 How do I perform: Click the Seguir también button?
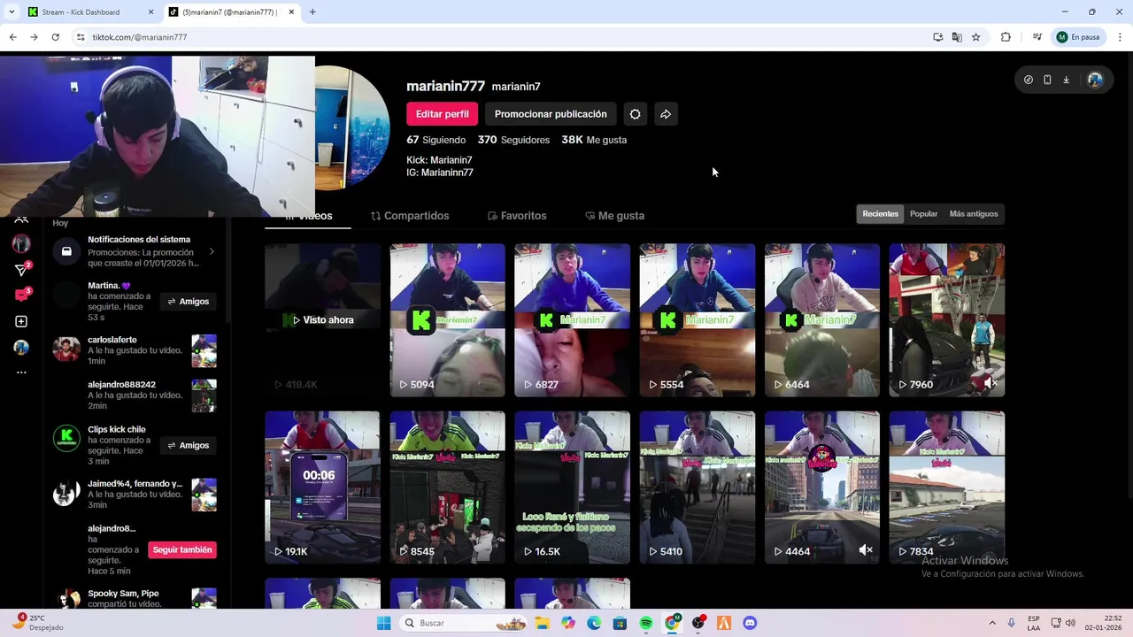click(182, 550)
